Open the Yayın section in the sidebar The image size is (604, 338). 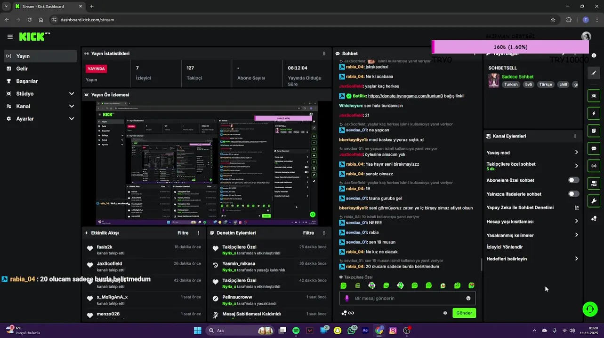pos(40,56)
